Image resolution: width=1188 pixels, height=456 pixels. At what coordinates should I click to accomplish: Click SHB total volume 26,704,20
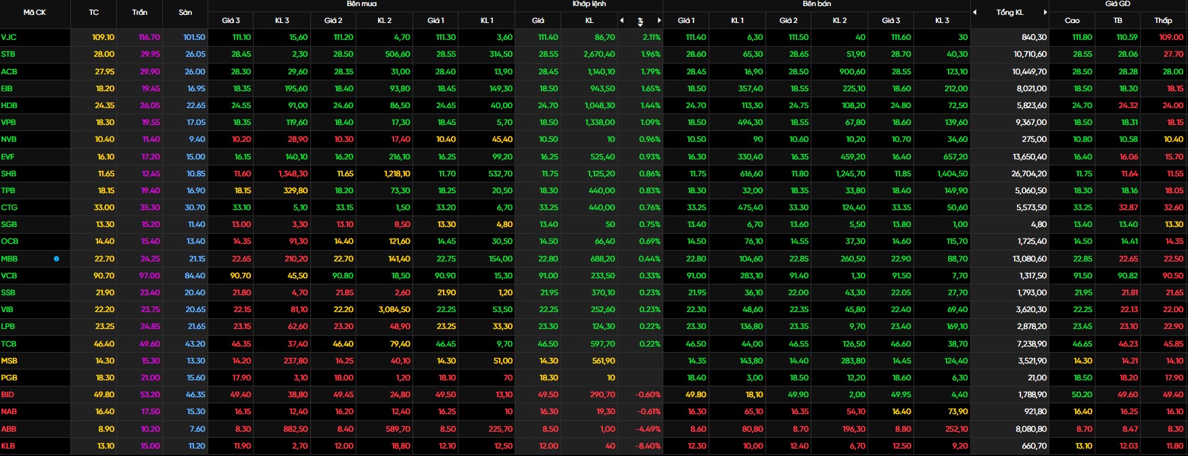(1029, 174)
